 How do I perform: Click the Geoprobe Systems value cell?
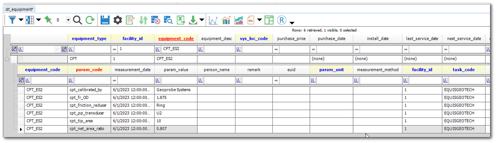click(176, 90)
